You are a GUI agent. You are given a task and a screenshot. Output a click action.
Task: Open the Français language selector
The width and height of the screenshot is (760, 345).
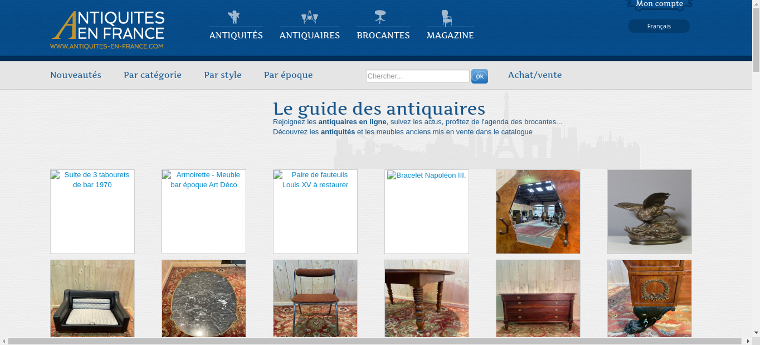[x=659, y=26]
